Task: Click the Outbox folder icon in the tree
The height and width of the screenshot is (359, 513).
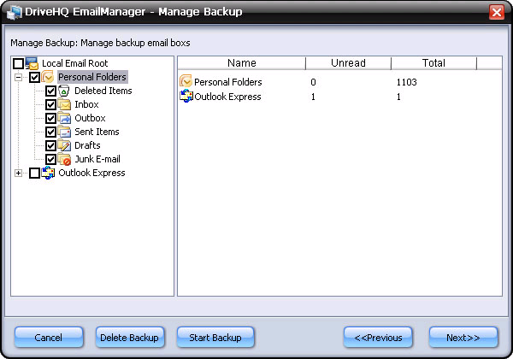Action: point(65,118)
